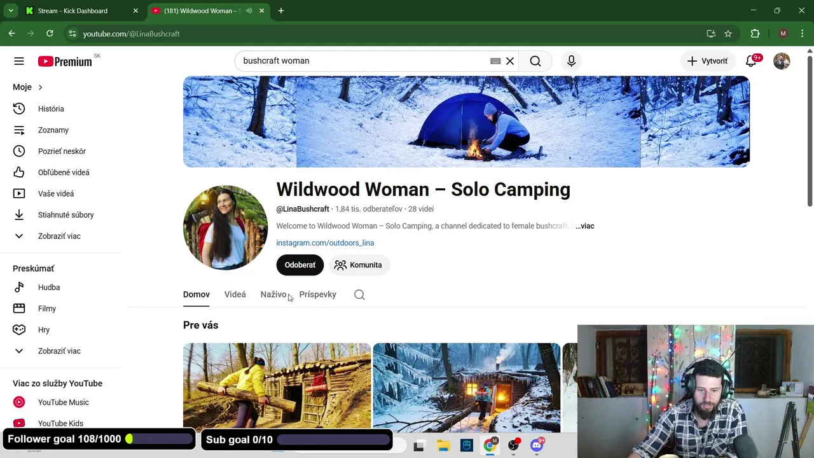Click the channel profile picture

pyautogui.click(x=225, y=228)
